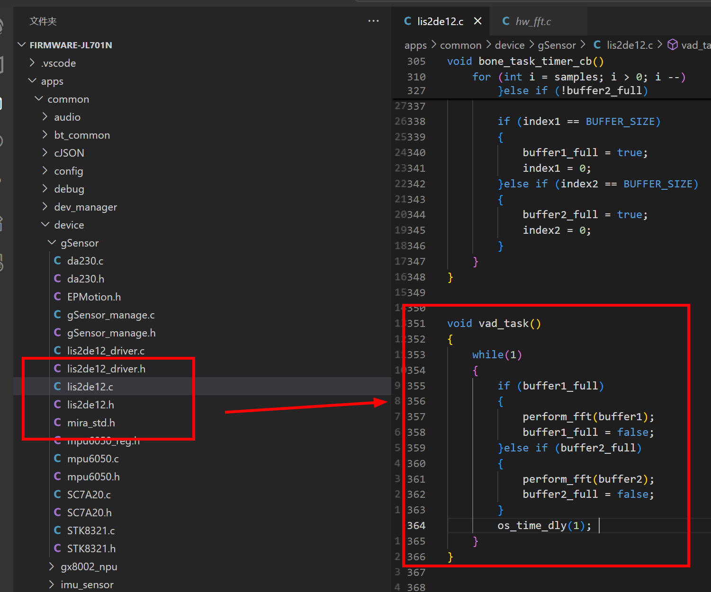Click 'perform_fft(buffer1);' on line 357

click(x=588, y=417)
